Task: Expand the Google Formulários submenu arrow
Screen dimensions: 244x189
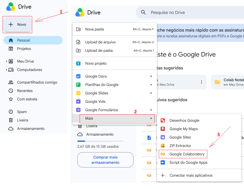Action: (151, 110)
